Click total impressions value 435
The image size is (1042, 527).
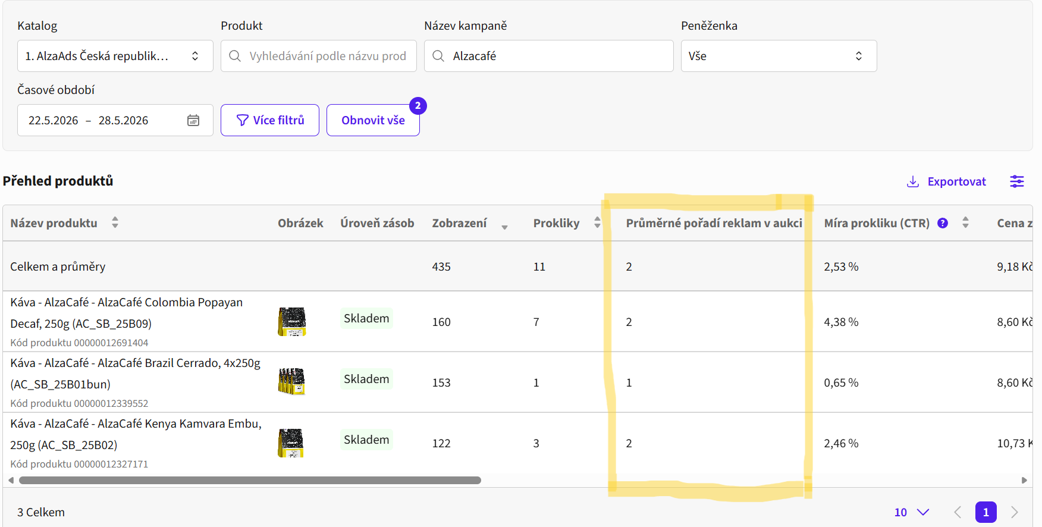pyautogui.click(x=441, y=266)
